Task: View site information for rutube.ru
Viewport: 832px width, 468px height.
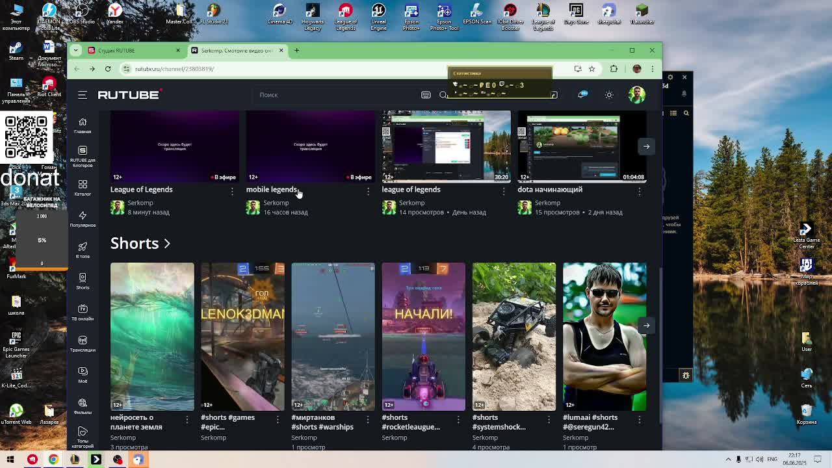Action: 127,69
